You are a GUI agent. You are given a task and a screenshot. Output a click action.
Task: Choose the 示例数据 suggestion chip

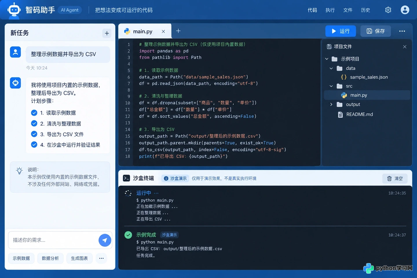(x=21, y=258)
